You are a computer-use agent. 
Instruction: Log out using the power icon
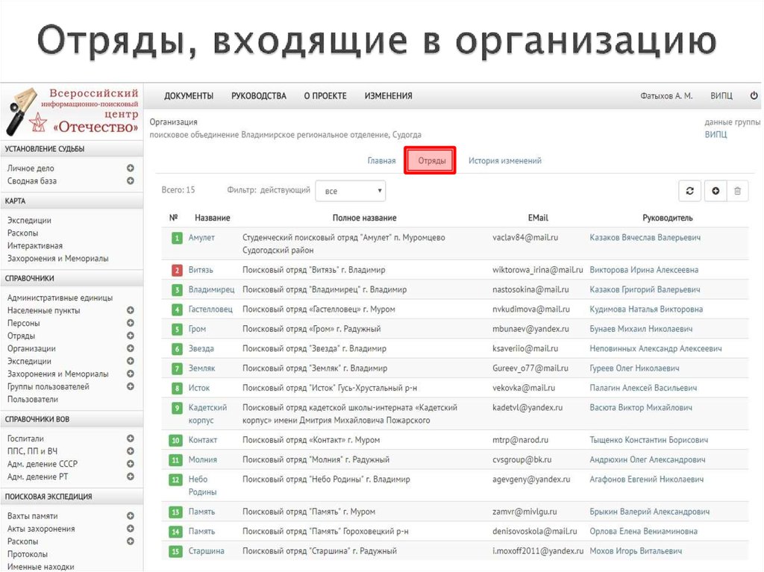(753, 95)
